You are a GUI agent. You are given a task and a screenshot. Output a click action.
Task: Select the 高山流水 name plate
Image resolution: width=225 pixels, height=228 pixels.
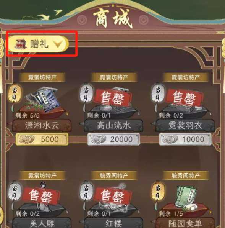pos(113,125)
